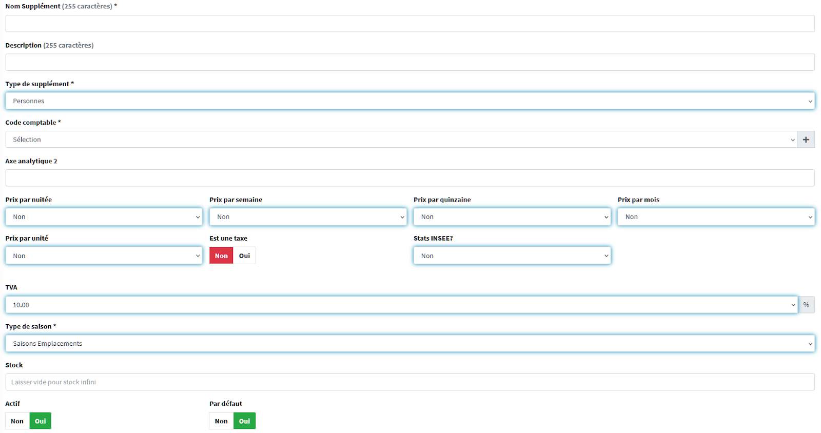The height and width of the screenshot is (433, 821).
Task: Open the TVA rate dropdown
Action: coord(401,305)
